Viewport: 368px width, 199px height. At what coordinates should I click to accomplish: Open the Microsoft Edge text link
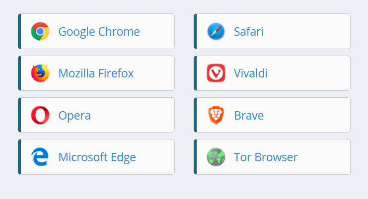tap(97, 157)
